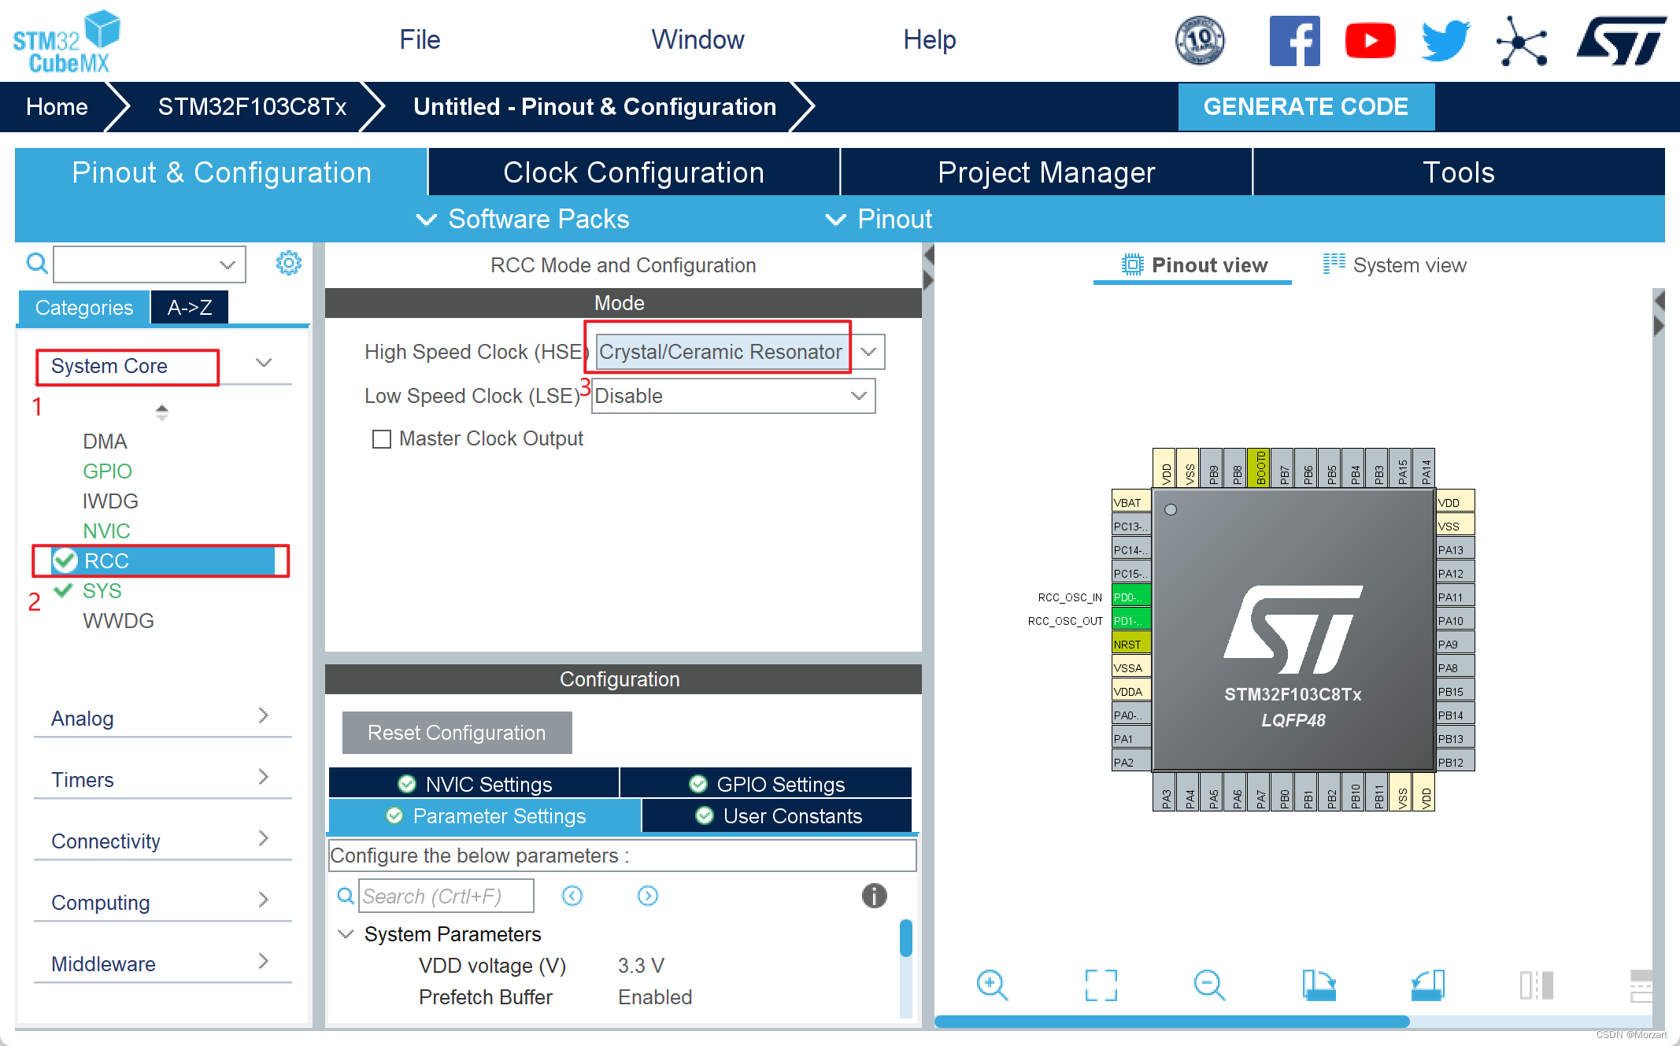Switch to Project Manager tab
Viewport: 1680px width, 1046px height.
coord(1046,173)
